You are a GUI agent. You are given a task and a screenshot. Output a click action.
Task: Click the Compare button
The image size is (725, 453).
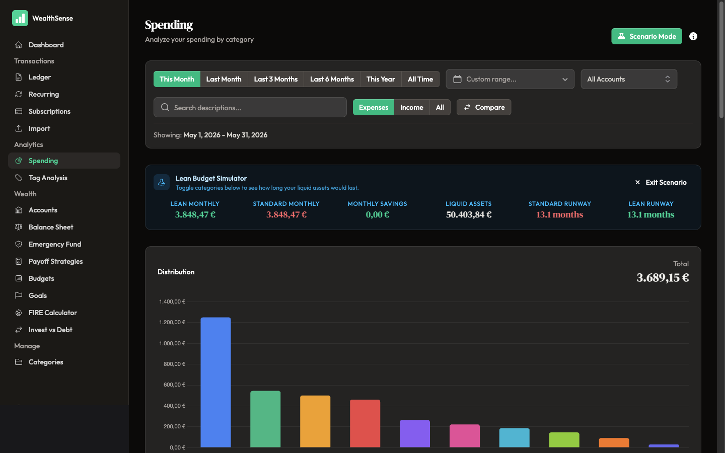click(x=484, y=107)
